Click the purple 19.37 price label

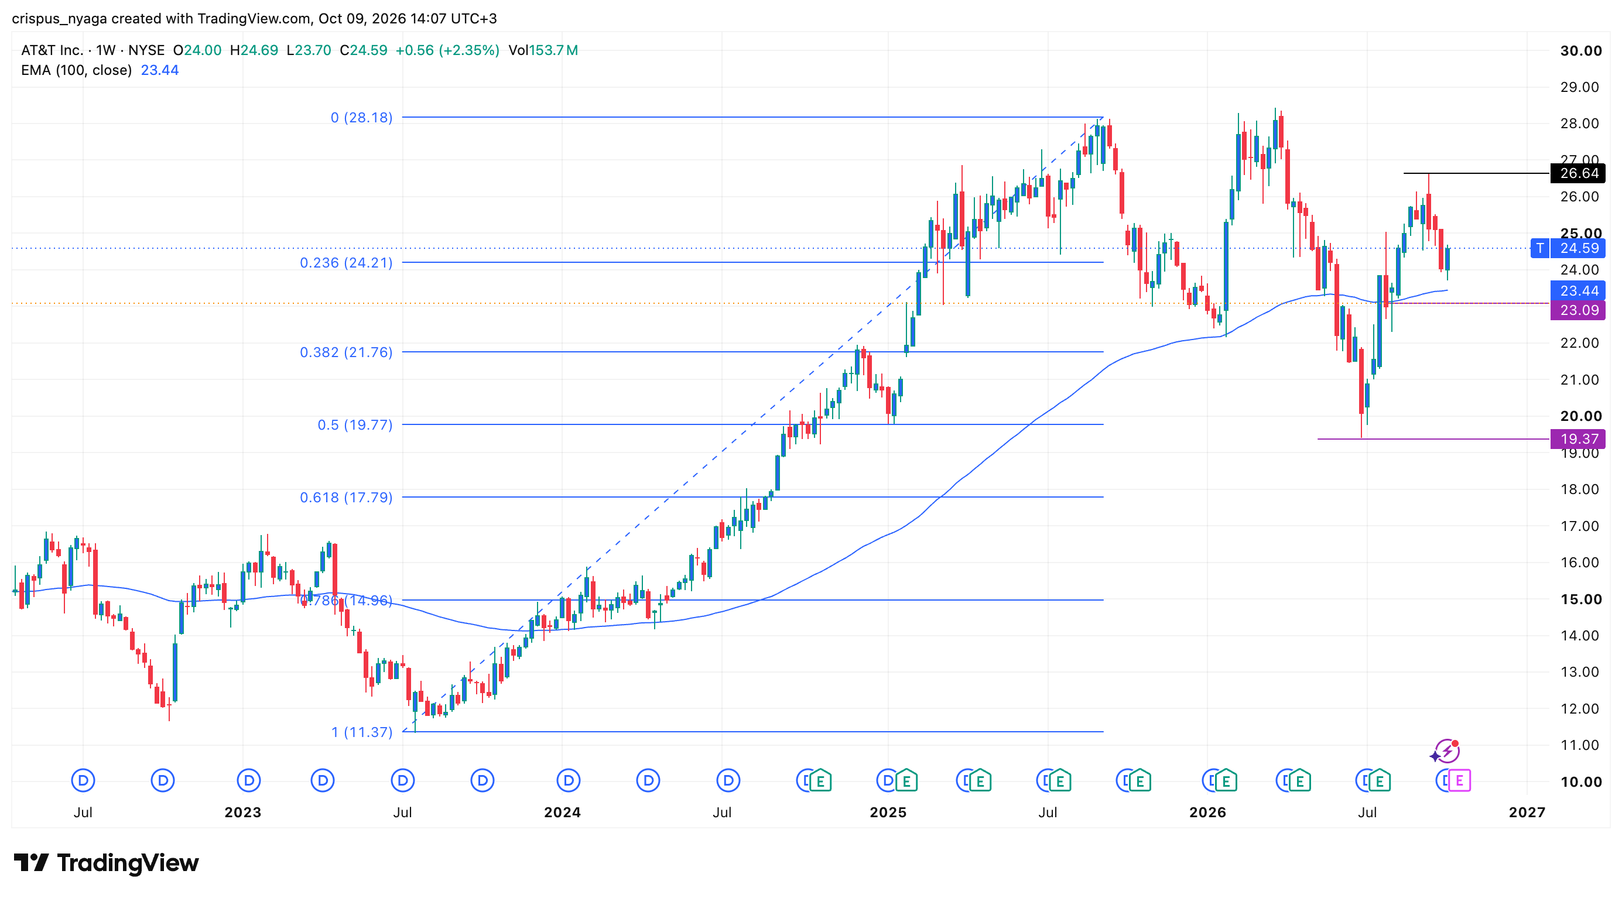point(1578,439)
